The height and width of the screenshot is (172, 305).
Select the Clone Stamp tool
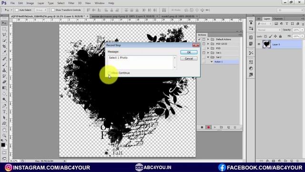tap(4, 70)
